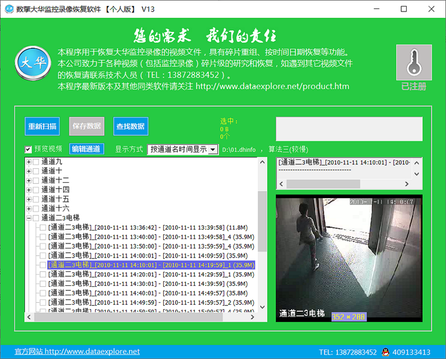446x359 pixels.
Task: Click the QQ penguin icon in status bar
Action: click(x=385, y=352)
